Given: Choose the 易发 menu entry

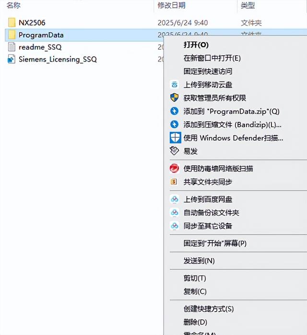Looking at the screenshot, I should pyautogui.click(x=190, y=151).
